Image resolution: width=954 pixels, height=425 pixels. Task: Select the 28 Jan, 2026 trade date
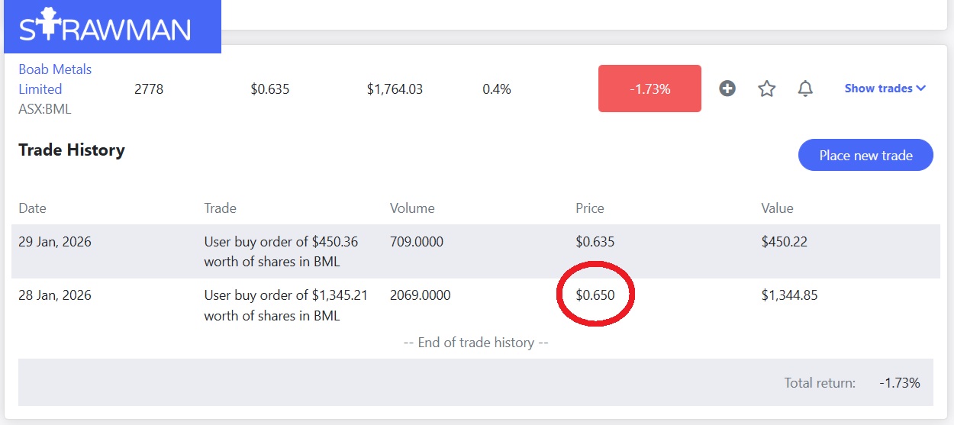click(x=55, y=295)
